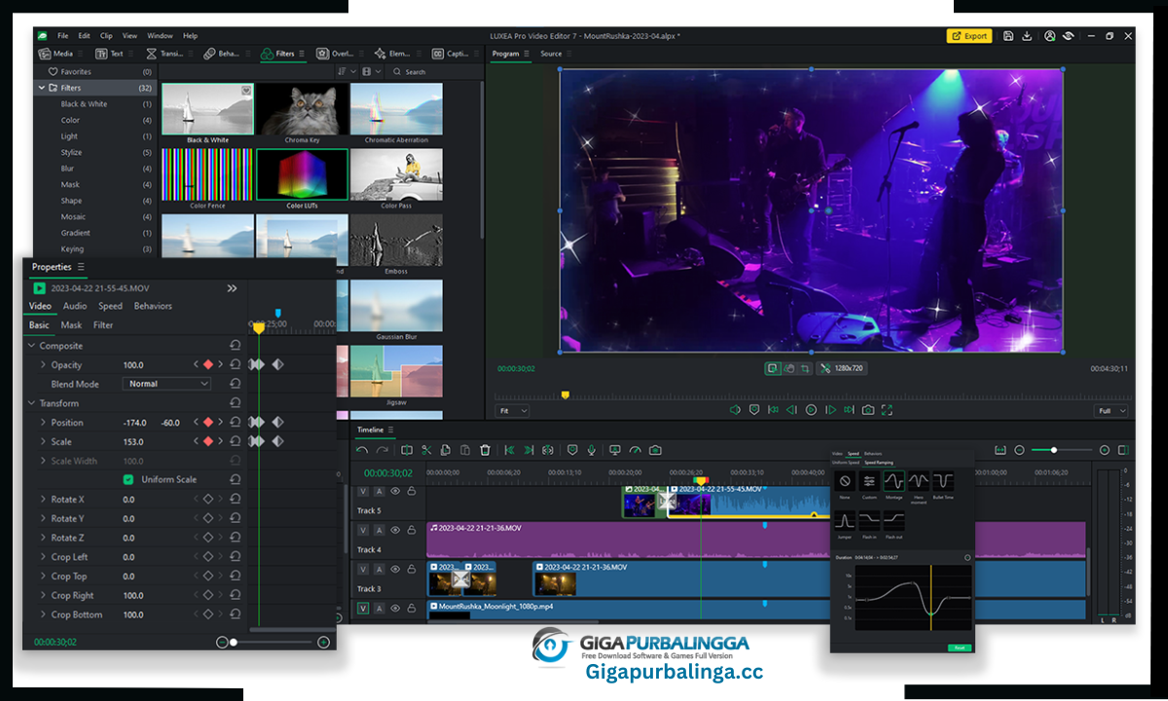Screen dimensions: 1168x701
Task: Open the Window menu
Action: 160,36
